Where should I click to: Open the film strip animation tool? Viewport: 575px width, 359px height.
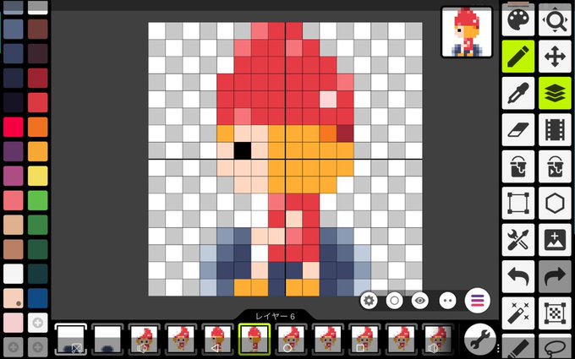click(555, 129)
